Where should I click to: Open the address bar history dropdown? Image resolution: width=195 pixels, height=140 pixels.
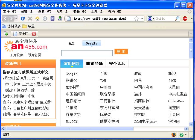[x=142, y=19]
